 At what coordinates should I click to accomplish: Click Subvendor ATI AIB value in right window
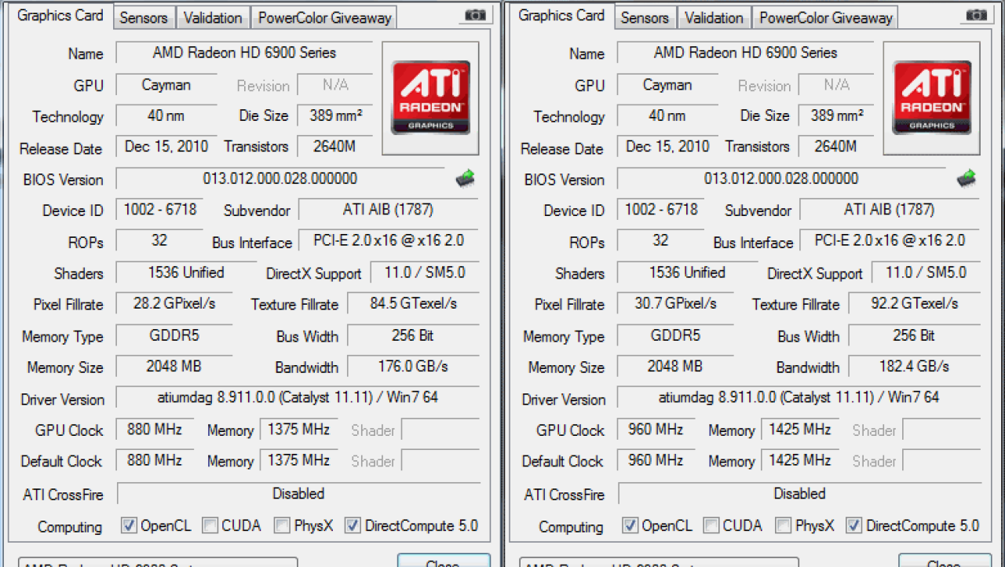pyautogui.click(x=890, y=210)
